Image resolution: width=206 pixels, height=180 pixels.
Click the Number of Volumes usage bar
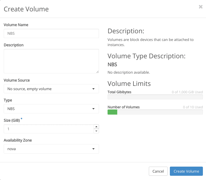pyautogui.click(x=155, y=112)
